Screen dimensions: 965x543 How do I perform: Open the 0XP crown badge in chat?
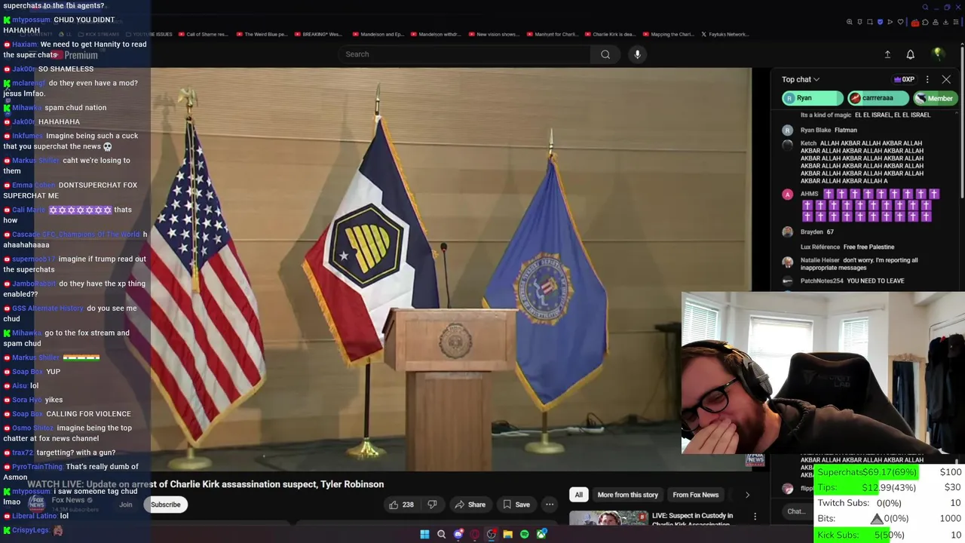click(904, 79)
